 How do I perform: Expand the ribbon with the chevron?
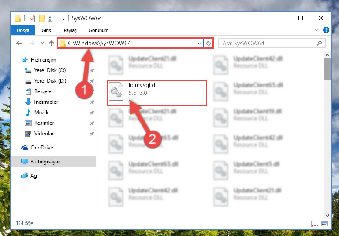point(317,30)
